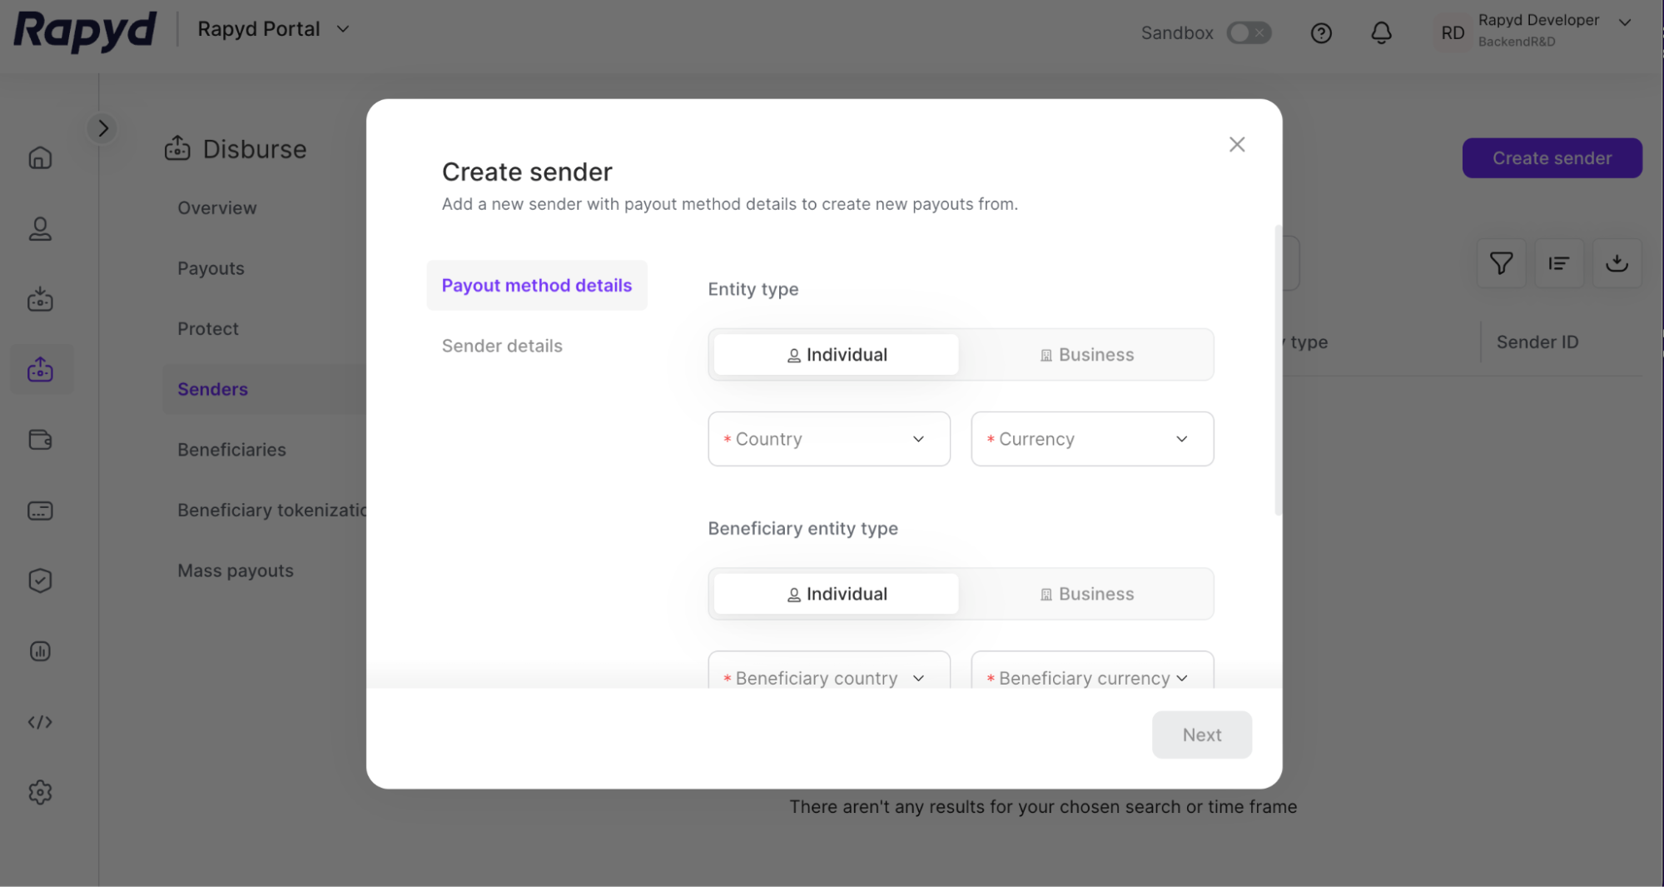Screen dimensions: 1664x887
Task: Open the Country dropdown
Action: (x=828, y=439)
